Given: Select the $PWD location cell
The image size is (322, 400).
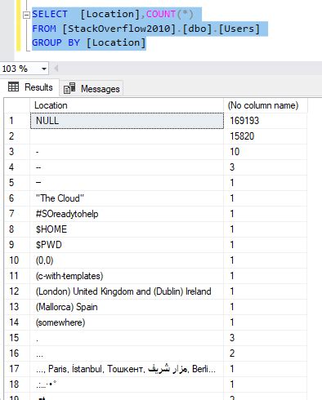Looking at the screenshot, I should point(127,245).
